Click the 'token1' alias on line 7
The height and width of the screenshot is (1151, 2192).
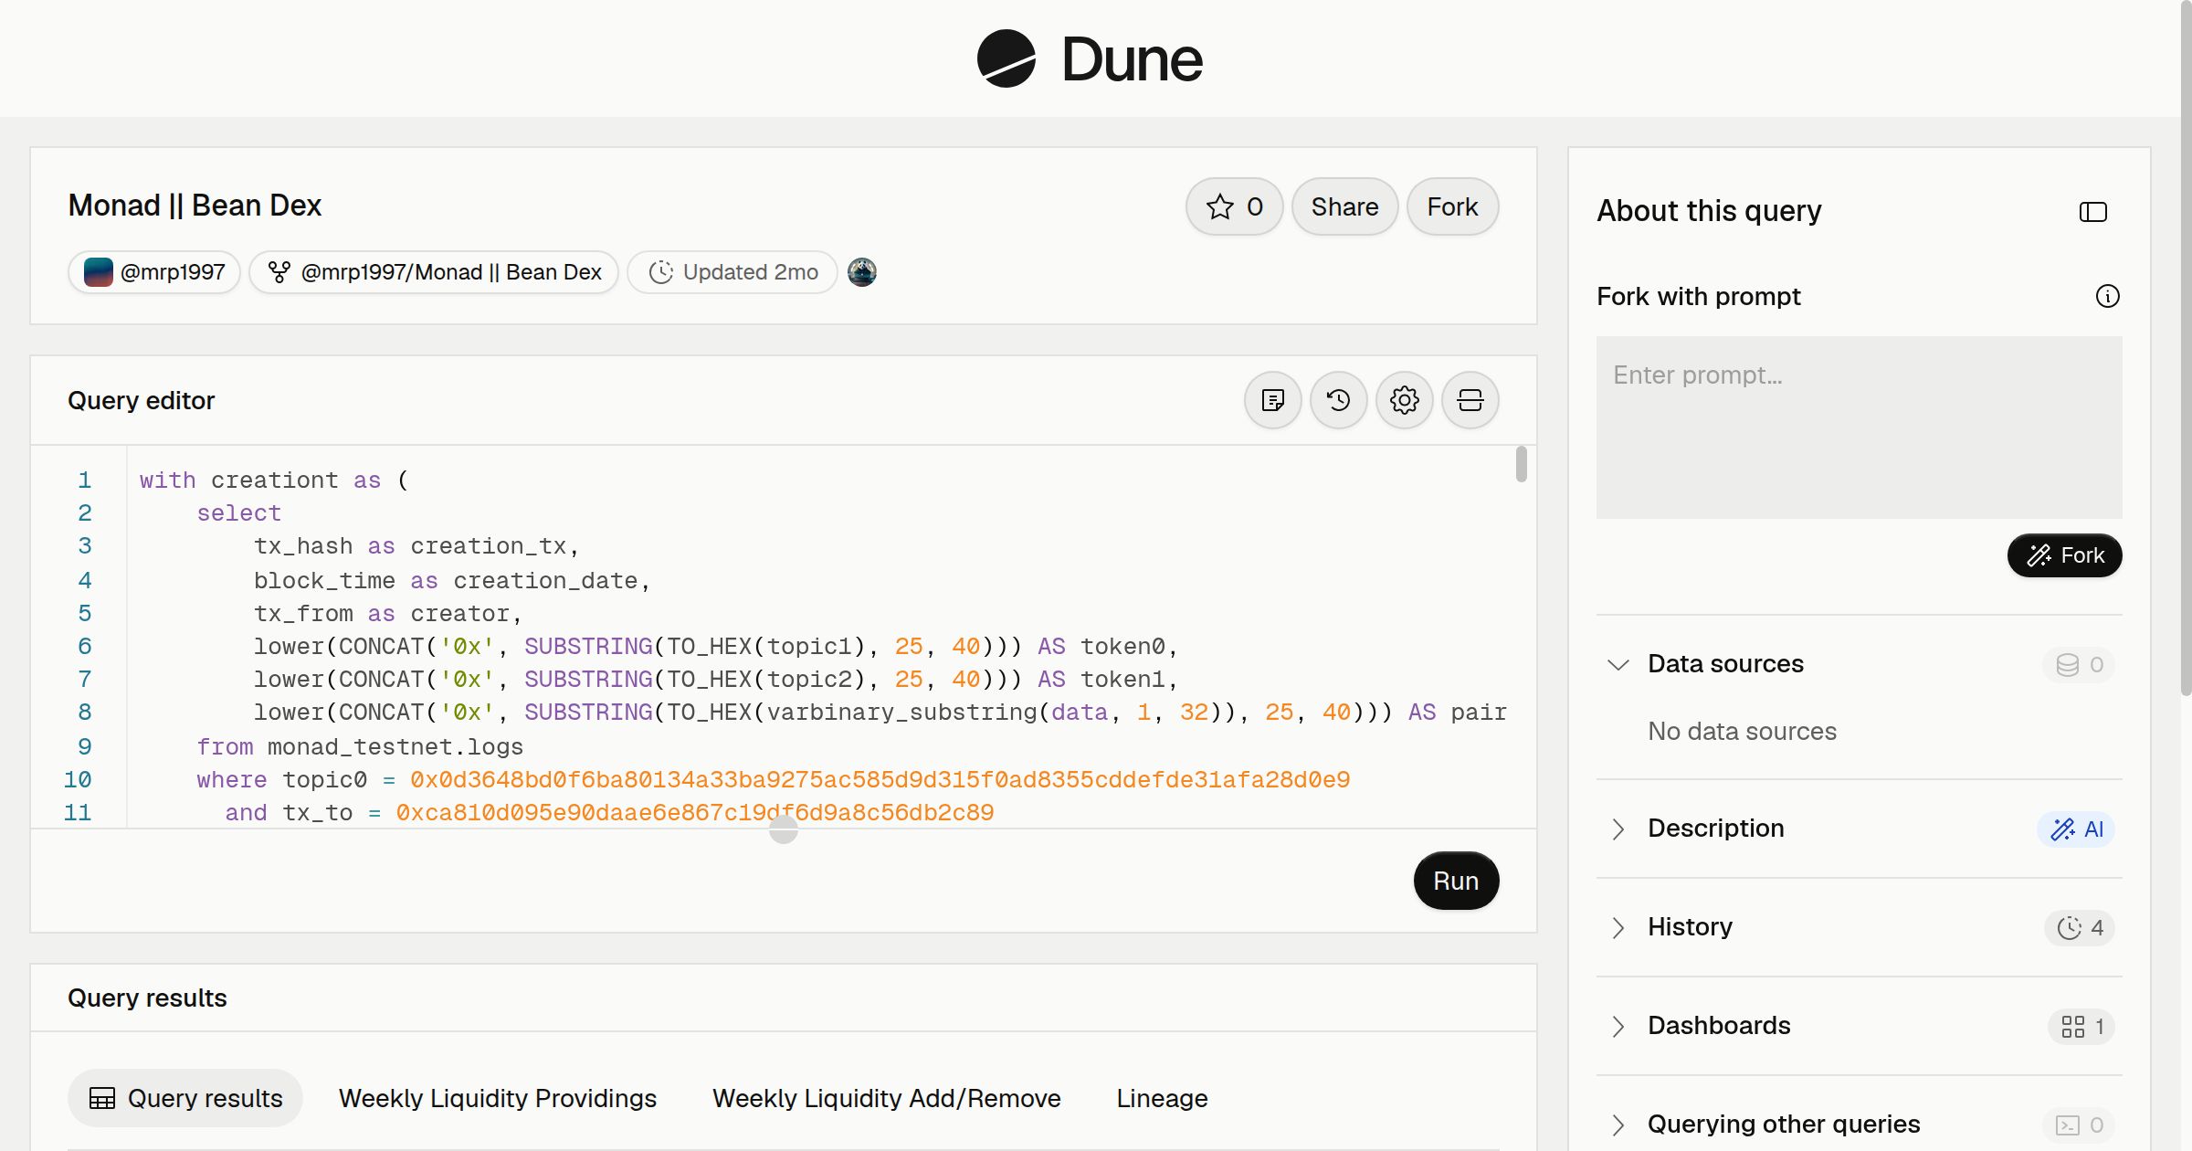[1122, 679]
